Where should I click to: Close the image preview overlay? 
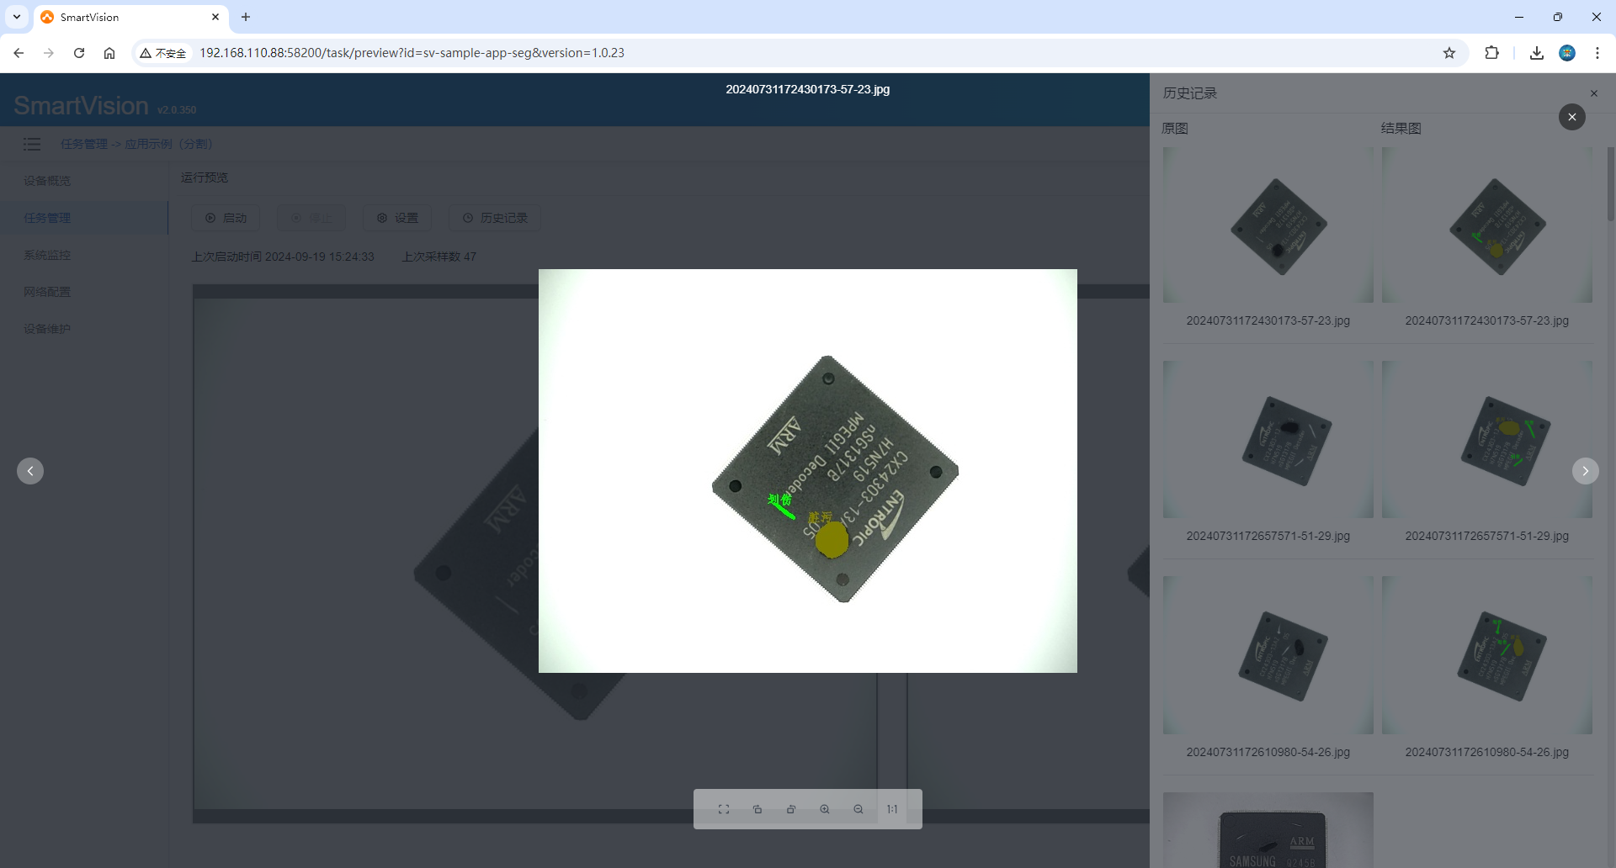pyautogui.click(x=1572, y=117)
